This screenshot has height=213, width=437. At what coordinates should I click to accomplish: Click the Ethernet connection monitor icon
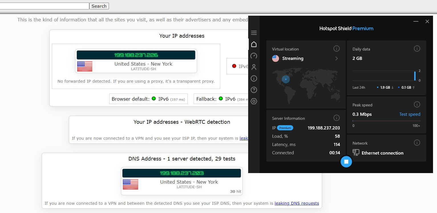[x=356, y=153]
